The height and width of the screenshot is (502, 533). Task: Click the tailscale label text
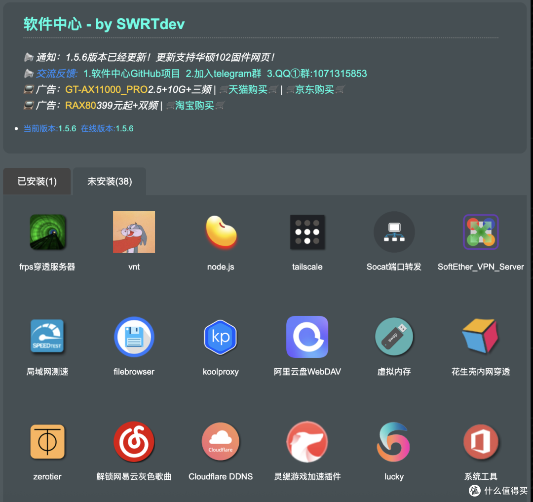(x=307, y=267)
